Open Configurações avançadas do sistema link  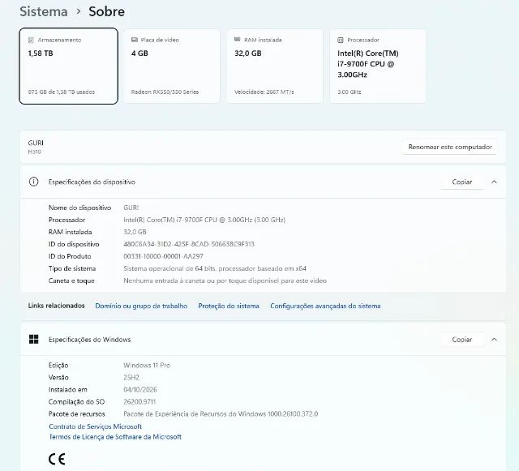(x=325, y=306)
